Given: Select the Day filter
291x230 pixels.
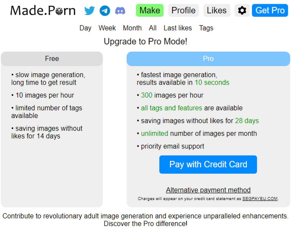Looking at the screenshot, I should pyautogui.click(x=85, y=28).
